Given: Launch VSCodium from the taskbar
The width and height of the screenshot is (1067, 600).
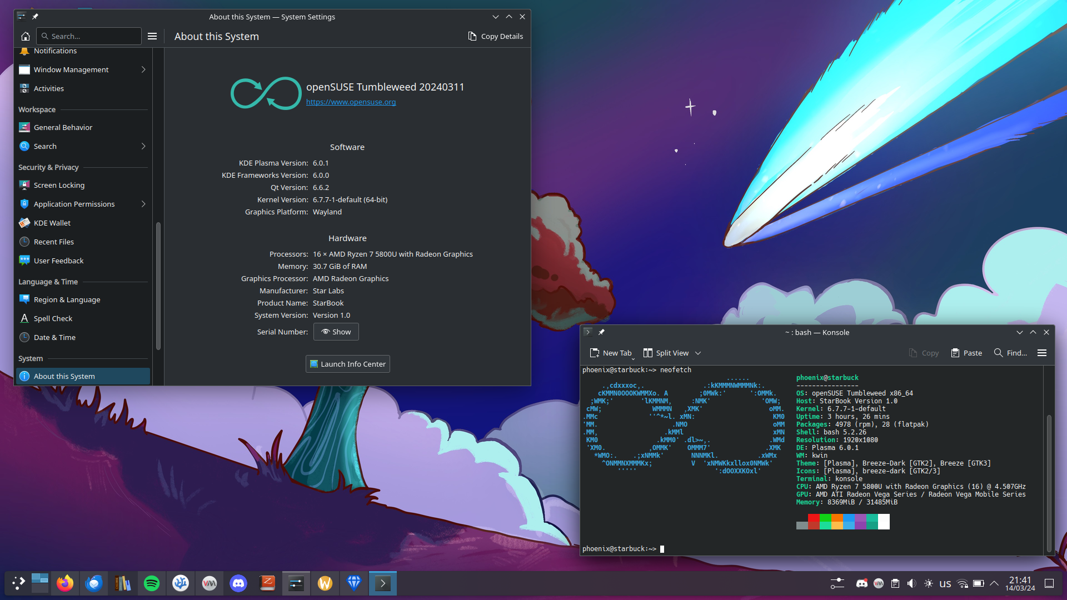Looking at the screenshot, I should 181,583.
